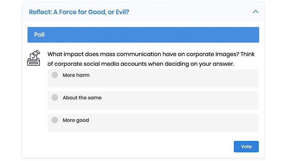The height and width of the screenshot is (161, 286).
Task: Click the poll question's first line of text
Action: pyautogui.click(x=151, y=55)
